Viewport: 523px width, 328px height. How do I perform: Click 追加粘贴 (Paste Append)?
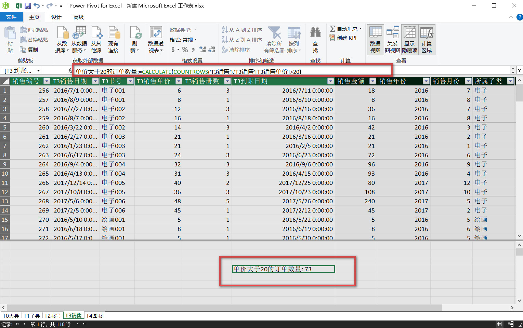(x=34, y=30)
